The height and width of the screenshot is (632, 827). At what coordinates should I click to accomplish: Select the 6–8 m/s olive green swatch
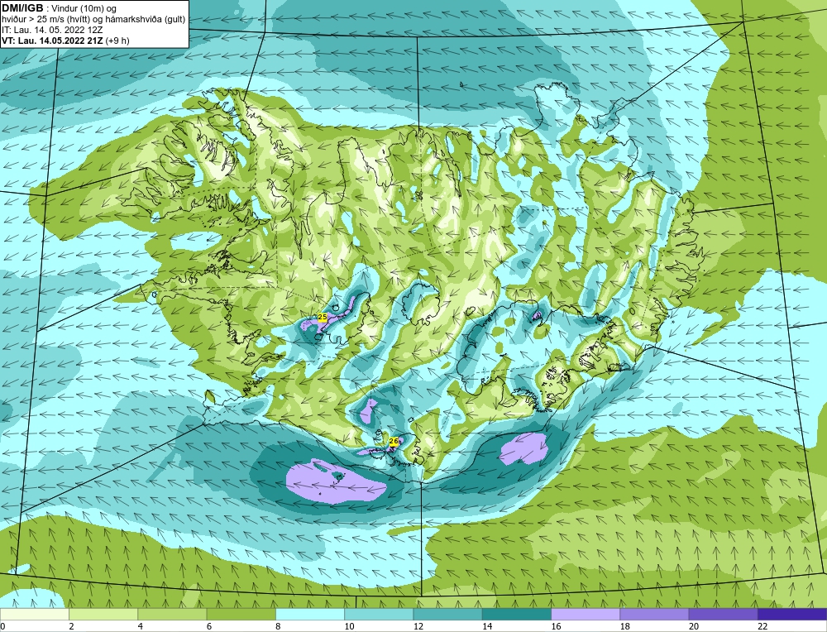[241, 614]
